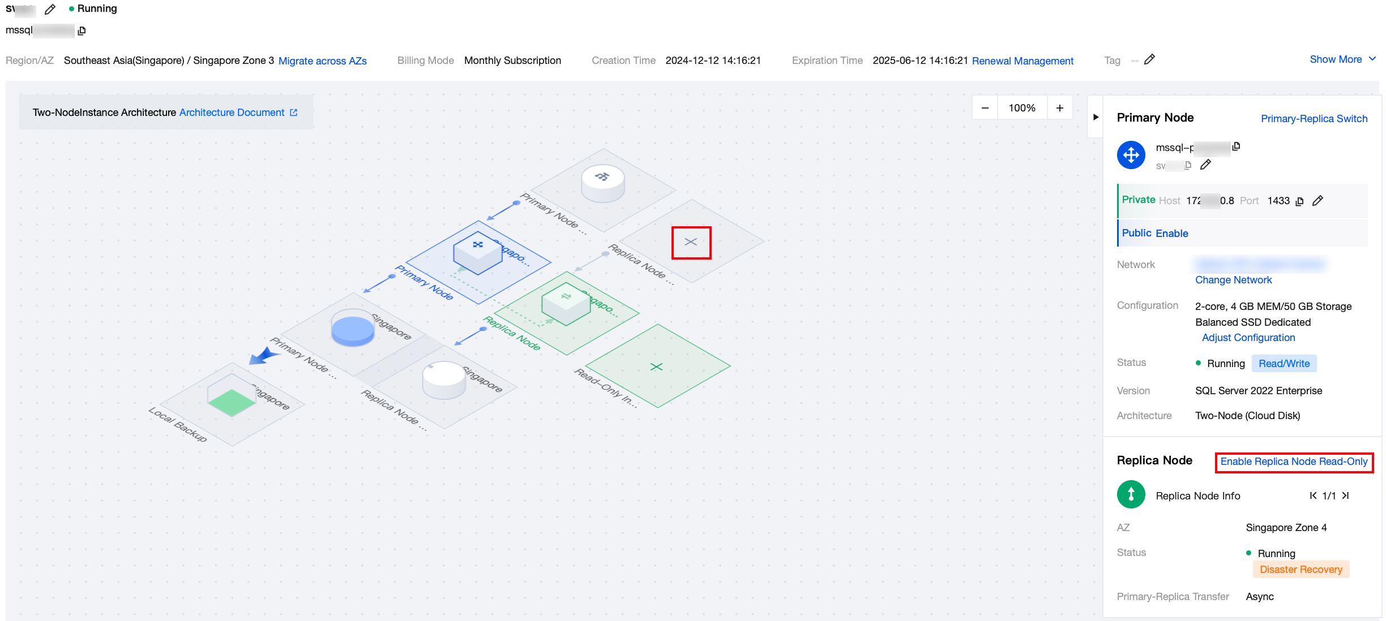Copy the private host and port
The height and width of the screenshot is (621, 1386).
pyautogui.click(x=1300, y=201)
